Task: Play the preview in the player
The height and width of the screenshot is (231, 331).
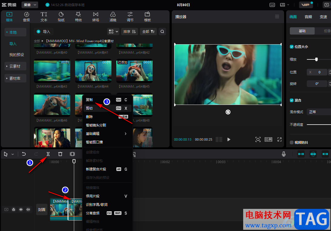Action: (x=229, y=139)
